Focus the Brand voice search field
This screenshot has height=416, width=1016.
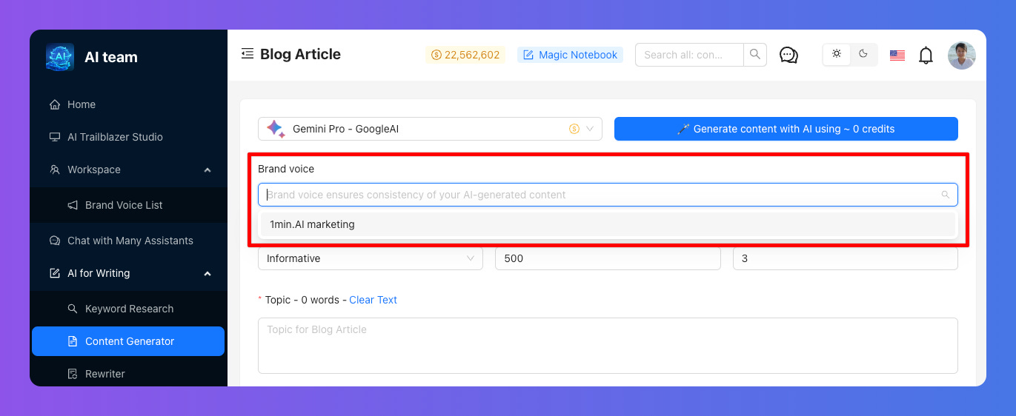coord(608,195)
